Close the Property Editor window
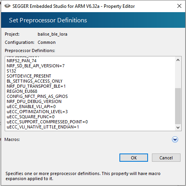The width and height of the screenshot is (186, 186). click(x=179, y=6)
